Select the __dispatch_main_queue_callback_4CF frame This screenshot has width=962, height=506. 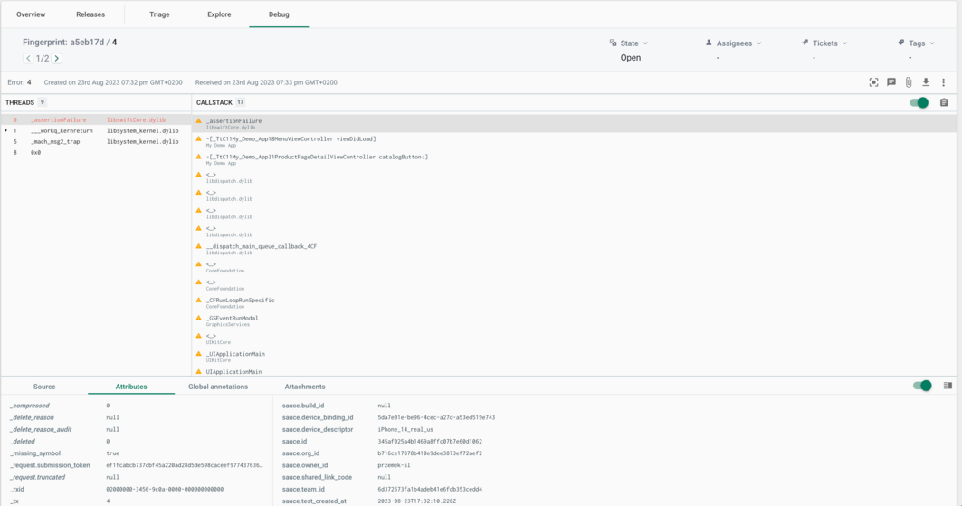(262, 247)
